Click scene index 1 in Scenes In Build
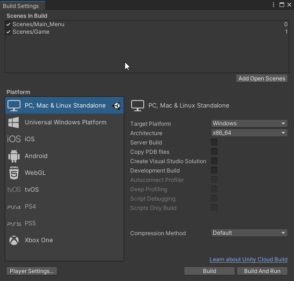The width and height of the screenshot is (294, 281). point(287,32)
